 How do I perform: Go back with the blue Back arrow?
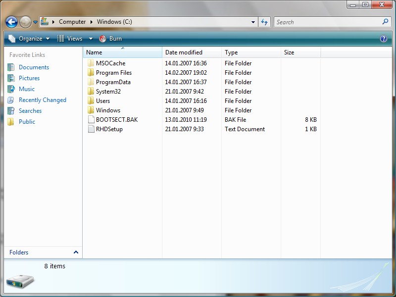11,22
